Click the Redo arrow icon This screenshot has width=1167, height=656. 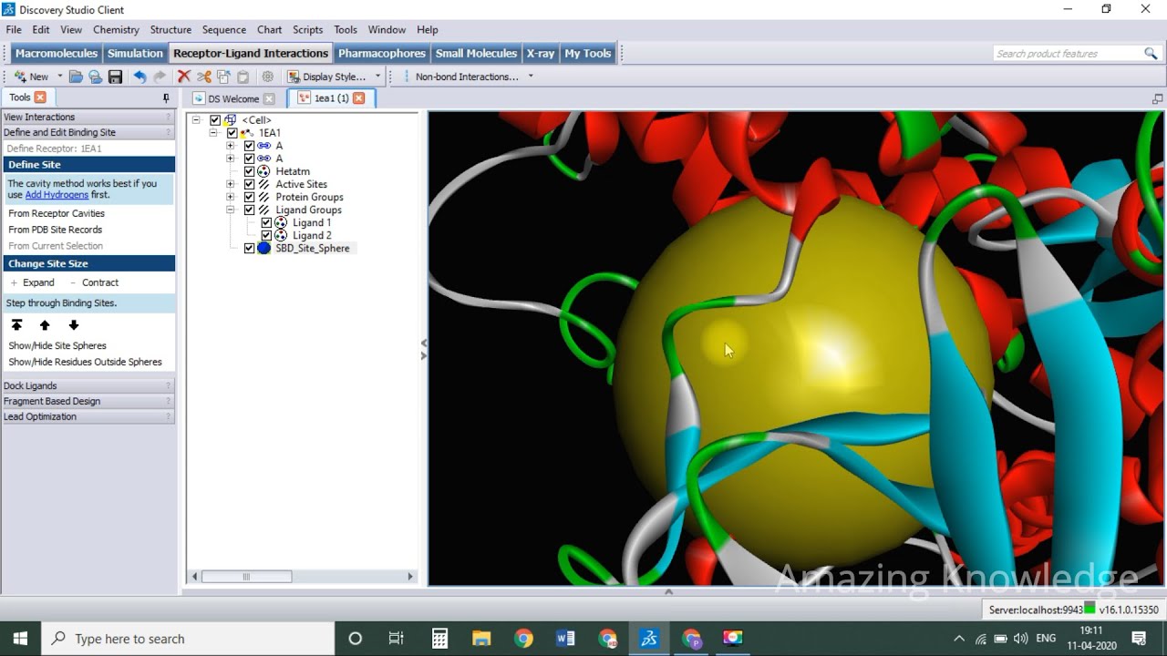160,77
